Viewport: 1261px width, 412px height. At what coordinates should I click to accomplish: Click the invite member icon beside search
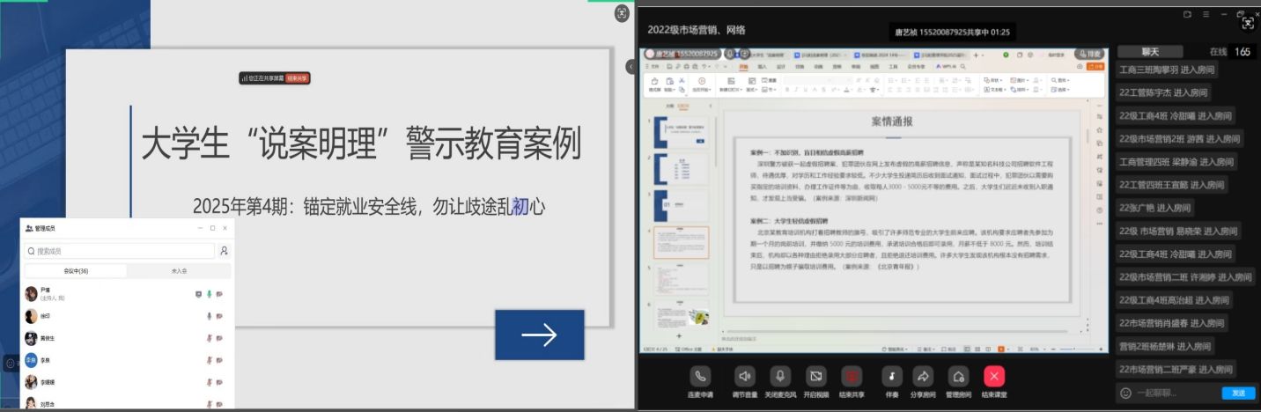[x=224, y=251]
